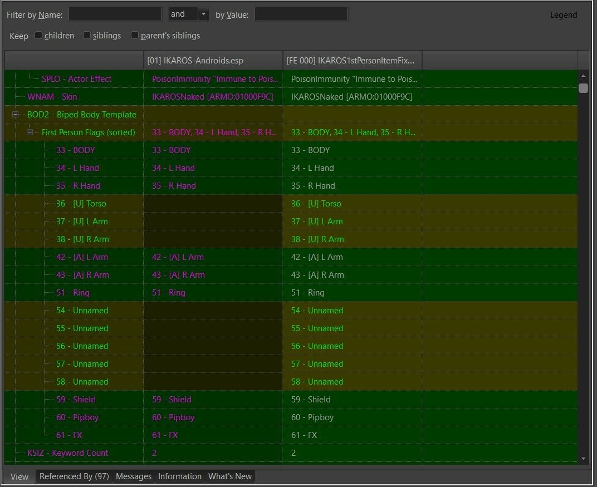Enable the parent's siblings checkbox
Viewport: 597px width, 487px height.
click(135, 35)
